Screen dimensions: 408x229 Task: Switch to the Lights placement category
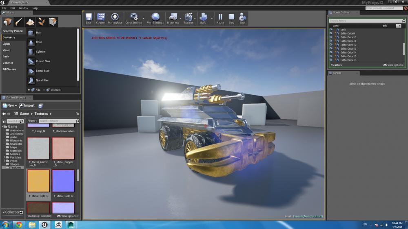click(7, 44)
